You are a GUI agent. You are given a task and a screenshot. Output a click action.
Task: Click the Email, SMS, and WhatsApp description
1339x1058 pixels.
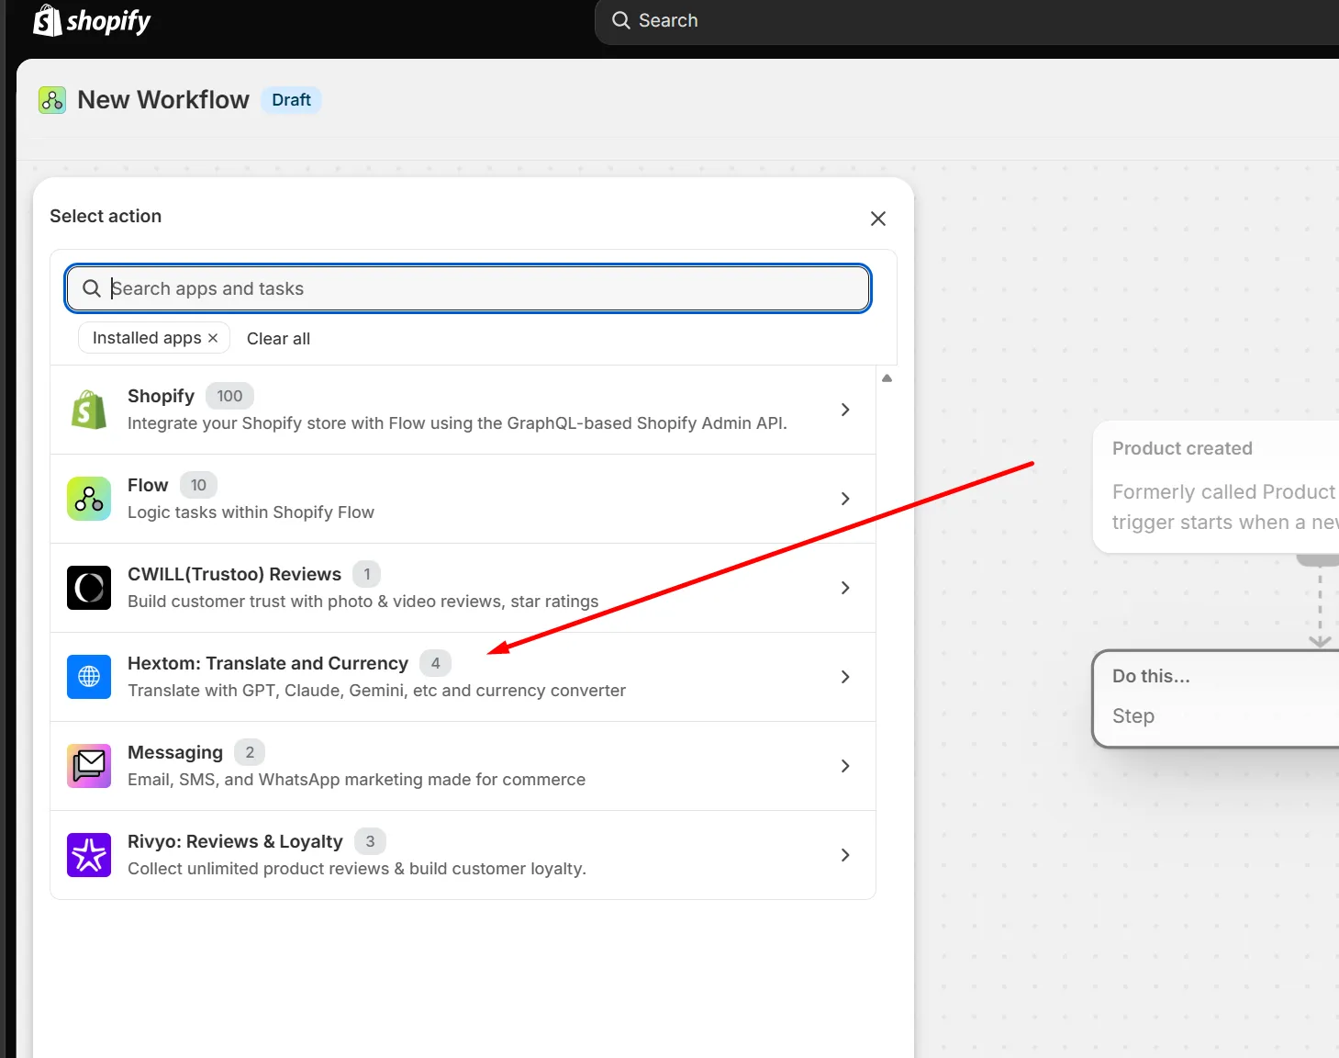click(356, 780)
